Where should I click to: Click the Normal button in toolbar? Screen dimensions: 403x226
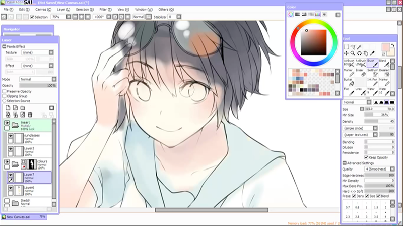pyautogui.click(x=139, y=17)
